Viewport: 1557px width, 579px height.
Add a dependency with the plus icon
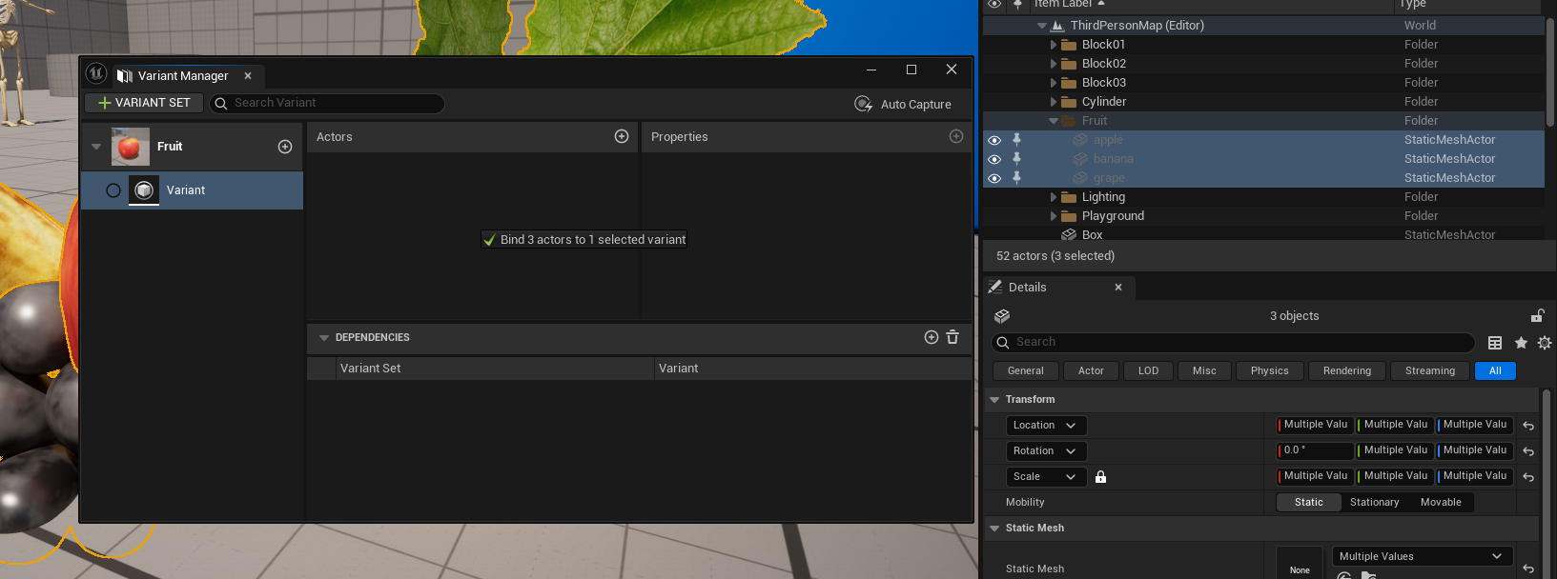pos(932,337)
